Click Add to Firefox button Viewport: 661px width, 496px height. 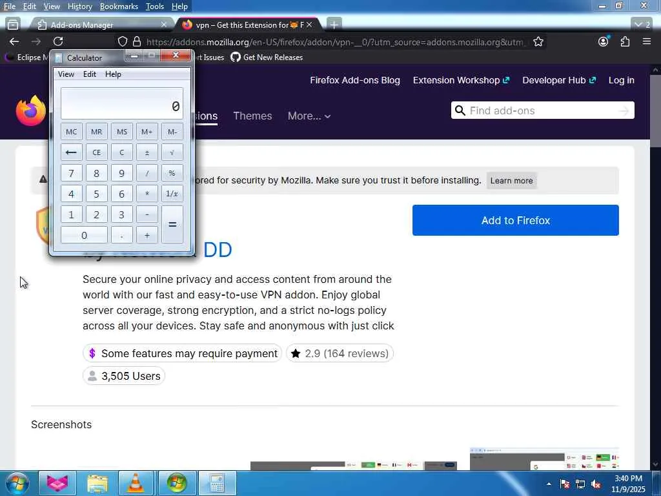pos(515,220)
